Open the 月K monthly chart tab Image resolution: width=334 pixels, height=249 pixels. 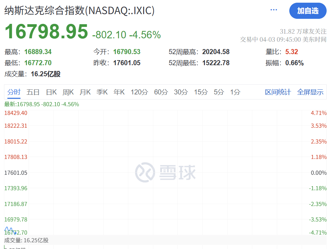(85, 92)
